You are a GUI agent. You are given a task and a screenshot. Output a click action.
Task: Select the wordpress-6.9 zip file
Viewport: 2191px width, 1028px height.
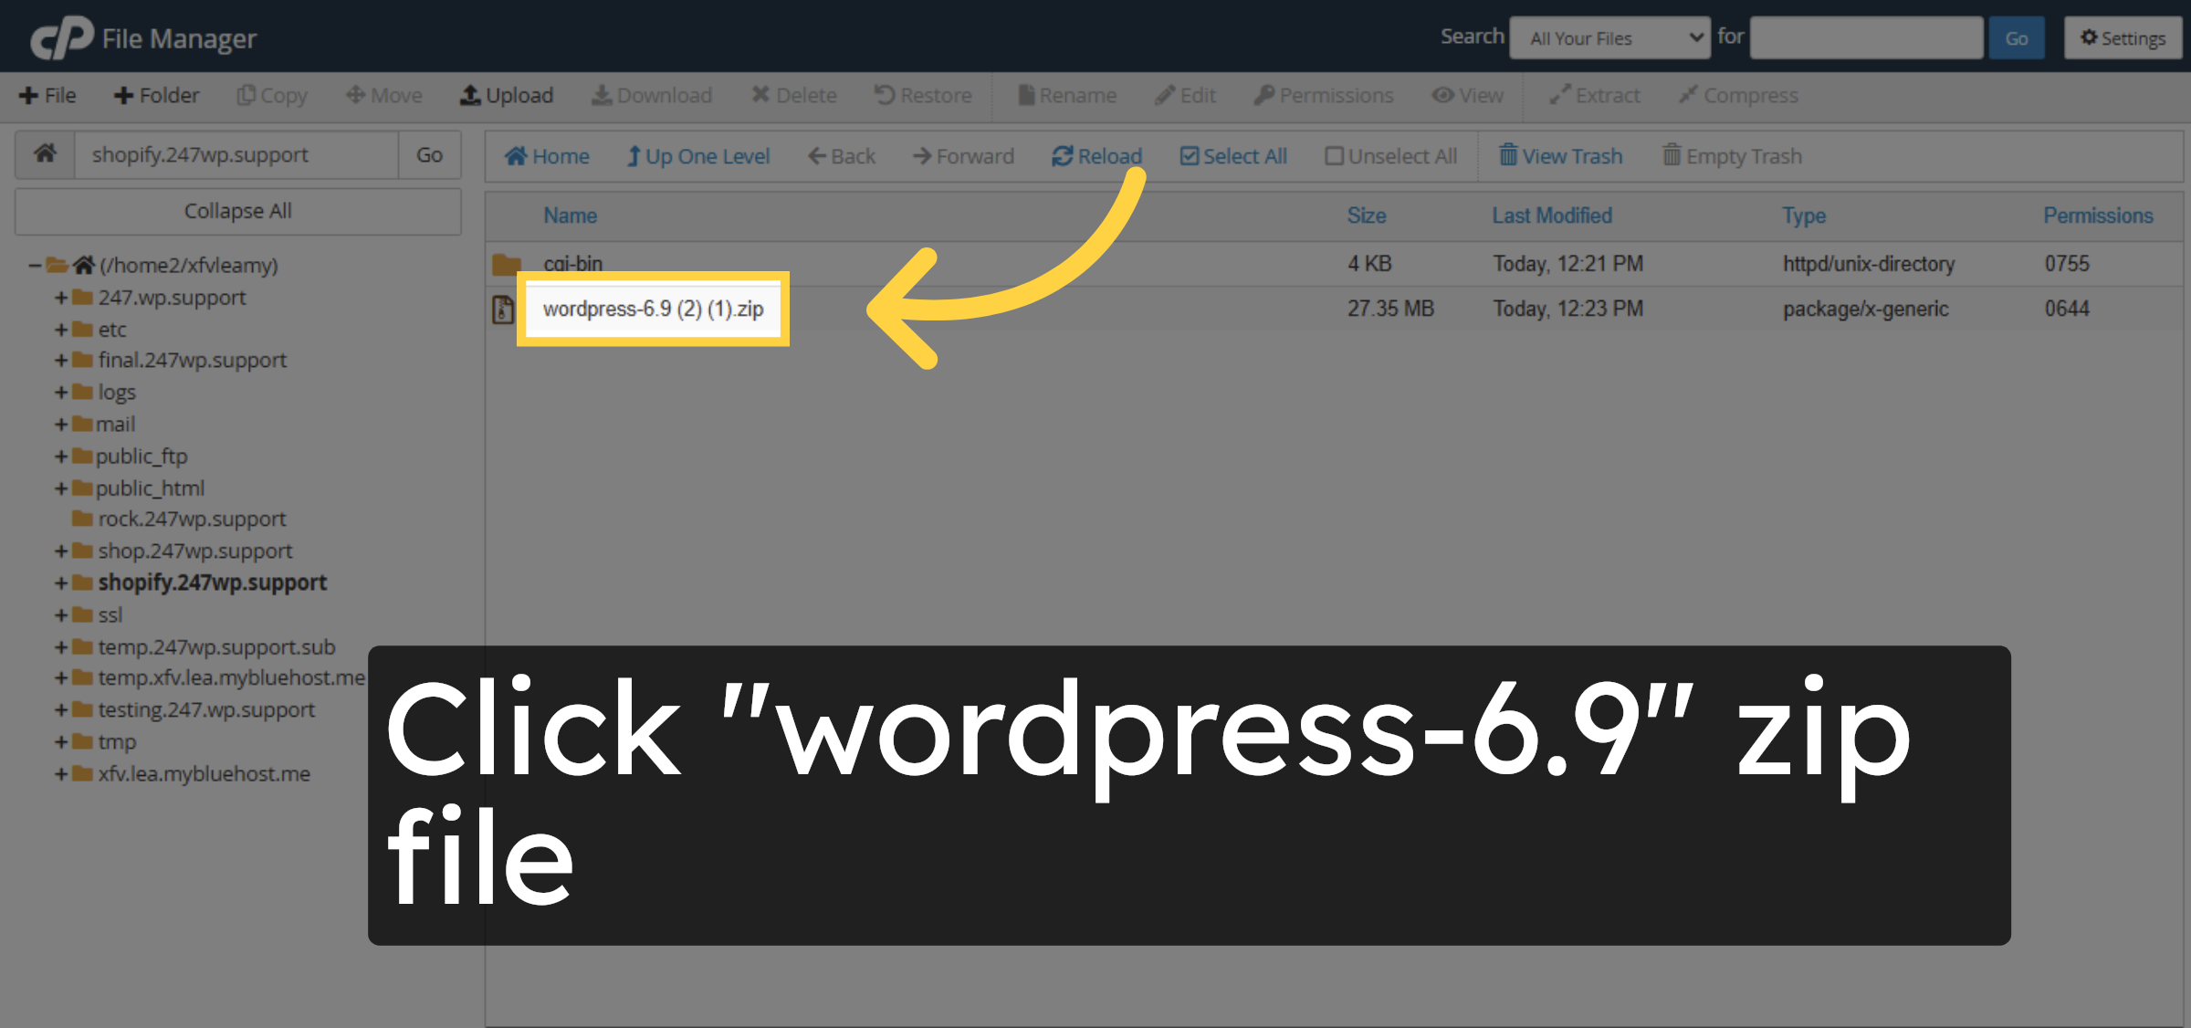click(x=652, y=309)
